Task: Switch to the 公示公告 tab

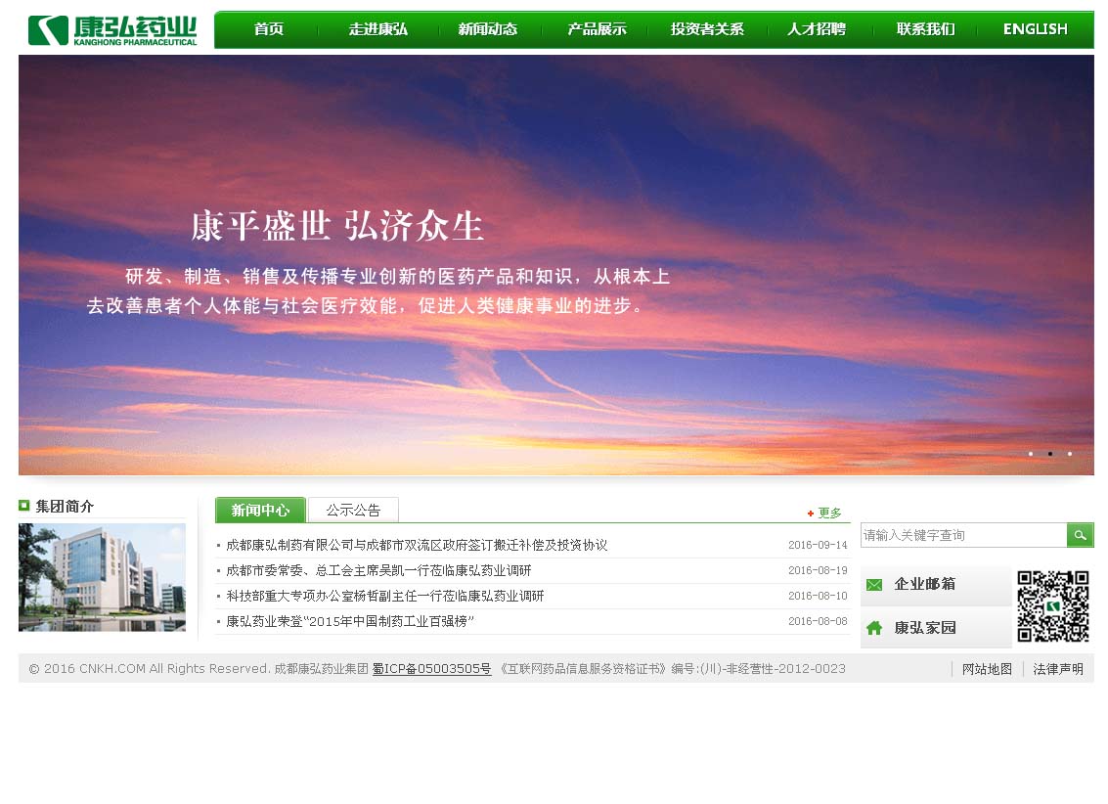Action: point(353,510)
